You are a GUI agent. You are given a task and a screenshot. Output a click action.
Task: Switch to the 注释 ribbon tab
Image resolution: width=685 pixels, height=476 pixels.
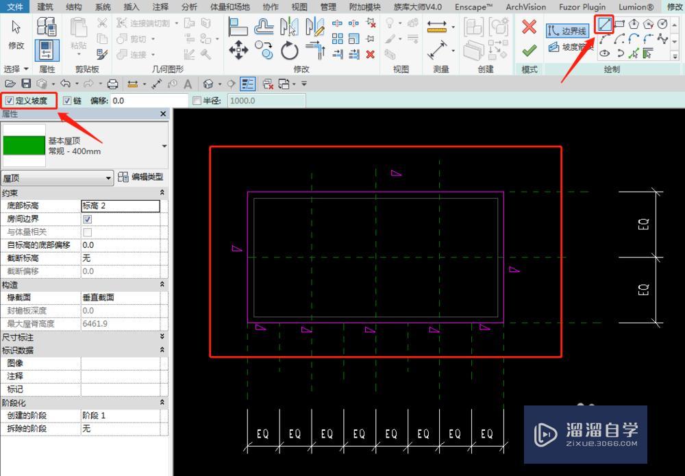[160, 7]
